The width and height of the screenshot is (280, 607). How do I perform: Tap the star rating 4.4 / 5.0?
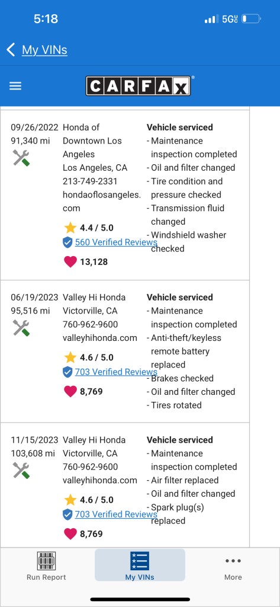point(89,228)
